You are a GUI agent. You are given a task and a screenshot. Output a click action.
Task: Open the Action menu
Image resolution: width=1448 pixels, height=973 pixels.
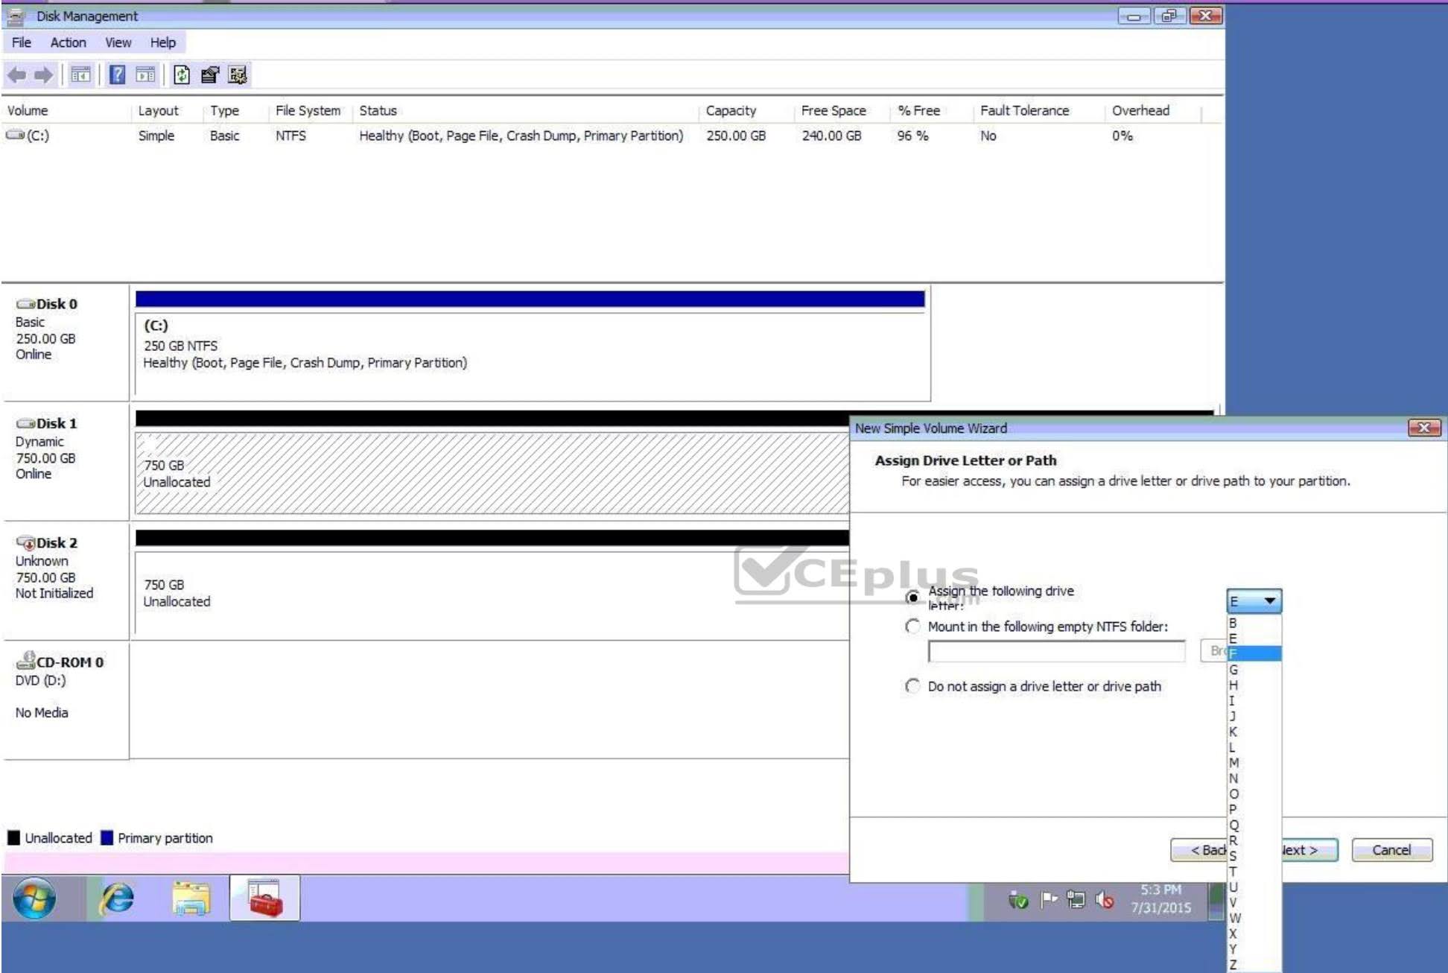(68, 42)
